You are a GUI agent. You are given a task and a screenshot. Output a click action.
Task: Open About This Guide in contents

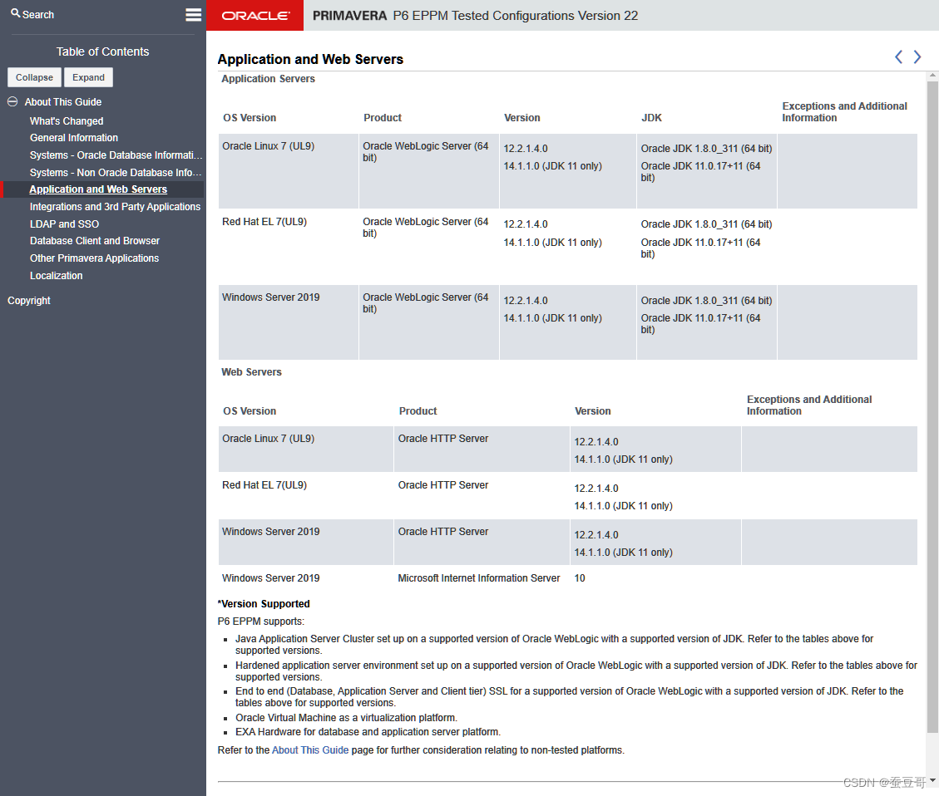click(x=63, y=102)
